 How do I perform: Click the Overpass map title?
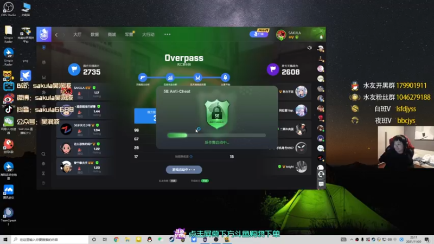click(x=184, y=58)
